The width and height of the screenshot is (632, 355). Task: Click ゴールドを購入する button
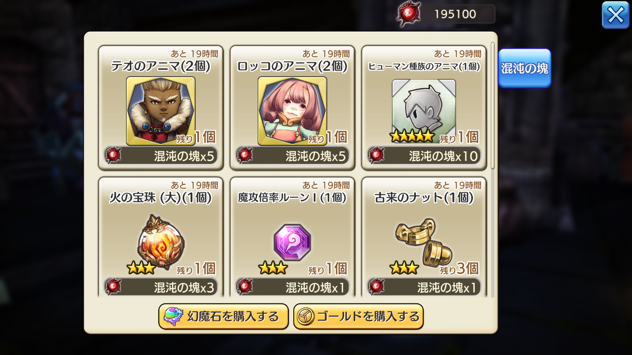coord(359,317)
